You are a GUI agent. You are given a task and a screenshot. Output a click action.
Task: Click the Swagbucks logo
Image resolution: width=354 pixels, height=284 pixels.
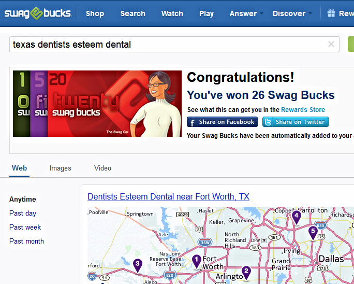[38, 13]
